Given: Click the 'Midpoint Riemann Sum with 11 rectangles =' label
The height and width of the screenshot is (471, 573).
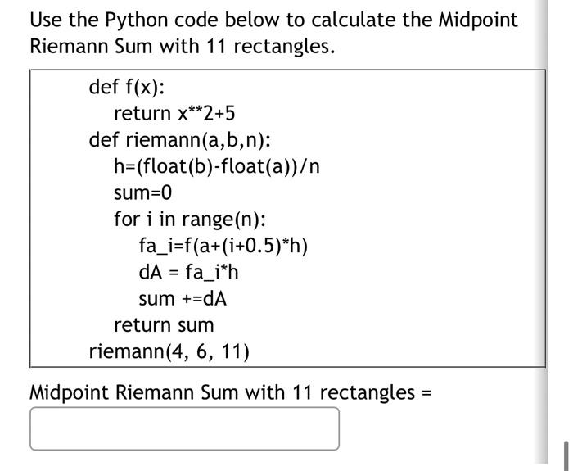Looking at the screenshot, I should [230, 392].
